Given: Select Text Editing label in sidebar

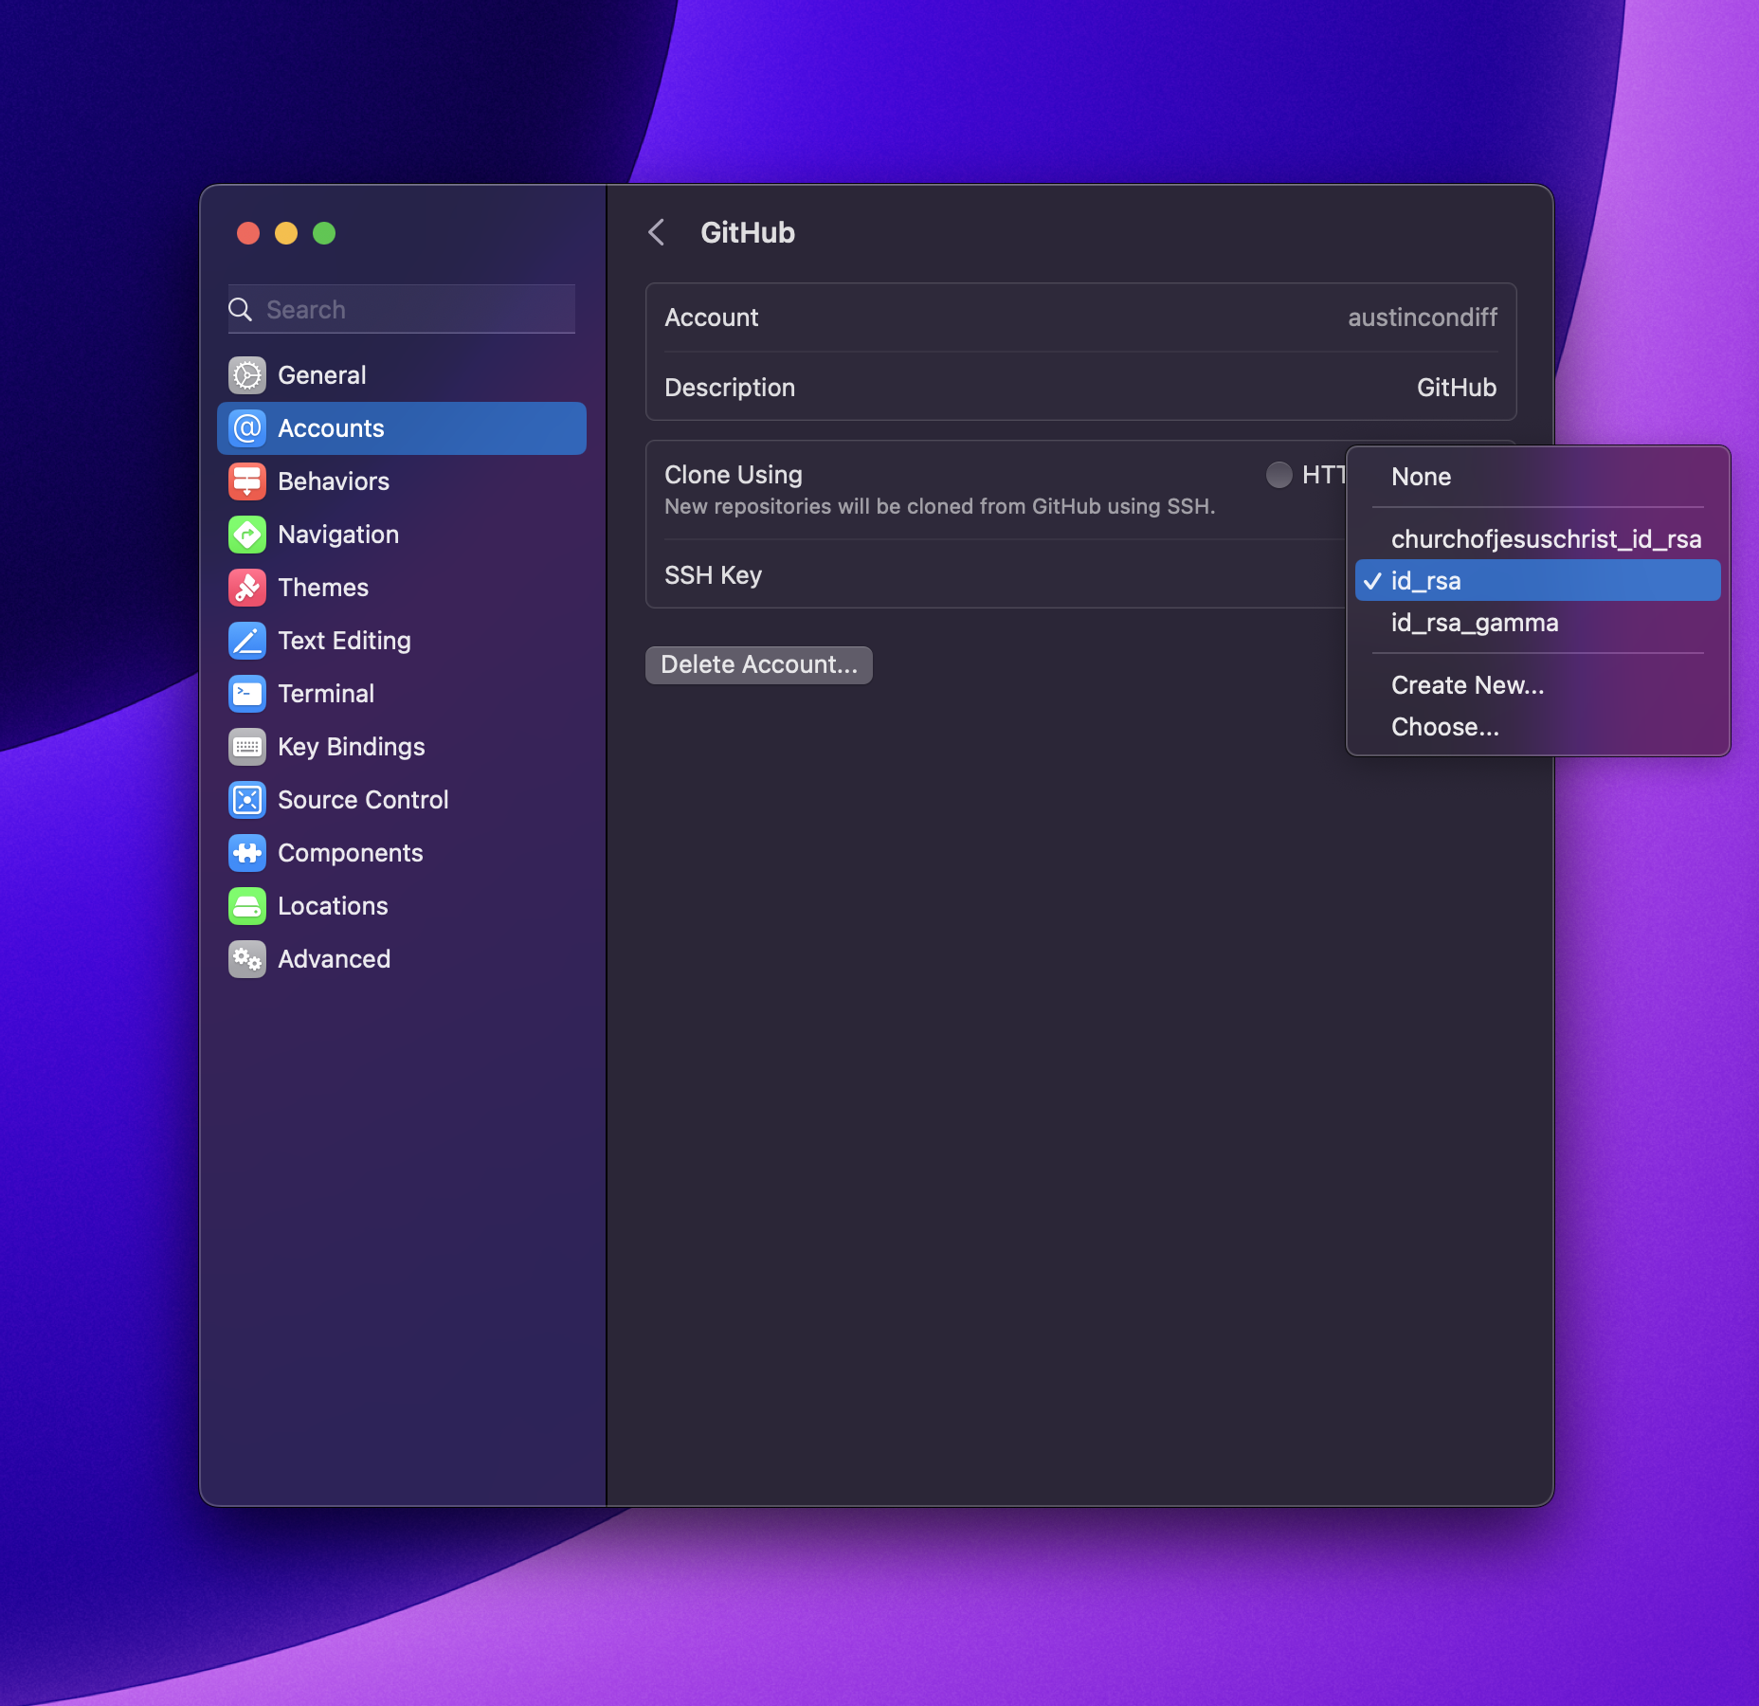Looking at the screenshot, I should [344, 641].
